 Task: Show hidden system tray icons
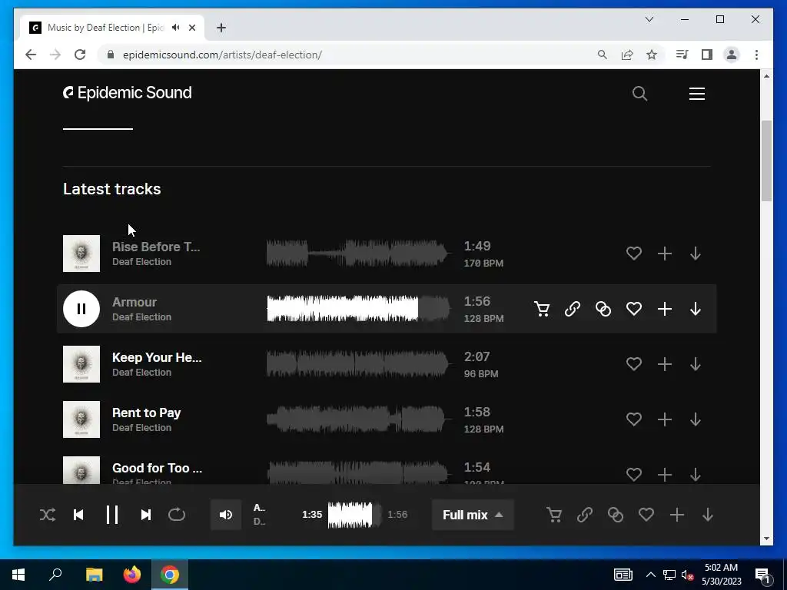(650, 575)
